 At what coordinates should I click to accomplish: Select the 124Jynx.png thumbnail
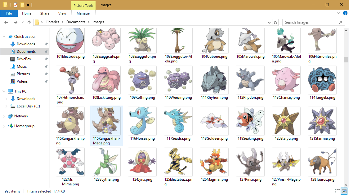pos(142,162)
